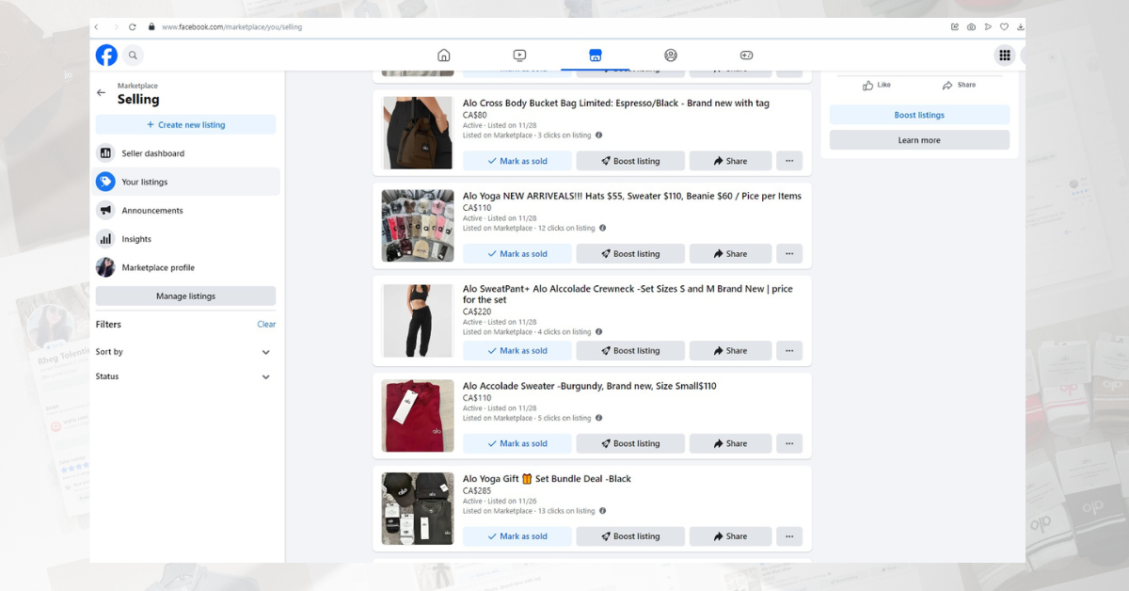Expand the Status filter
This screenshot has height=591, width=1129.
click(185, 376)
